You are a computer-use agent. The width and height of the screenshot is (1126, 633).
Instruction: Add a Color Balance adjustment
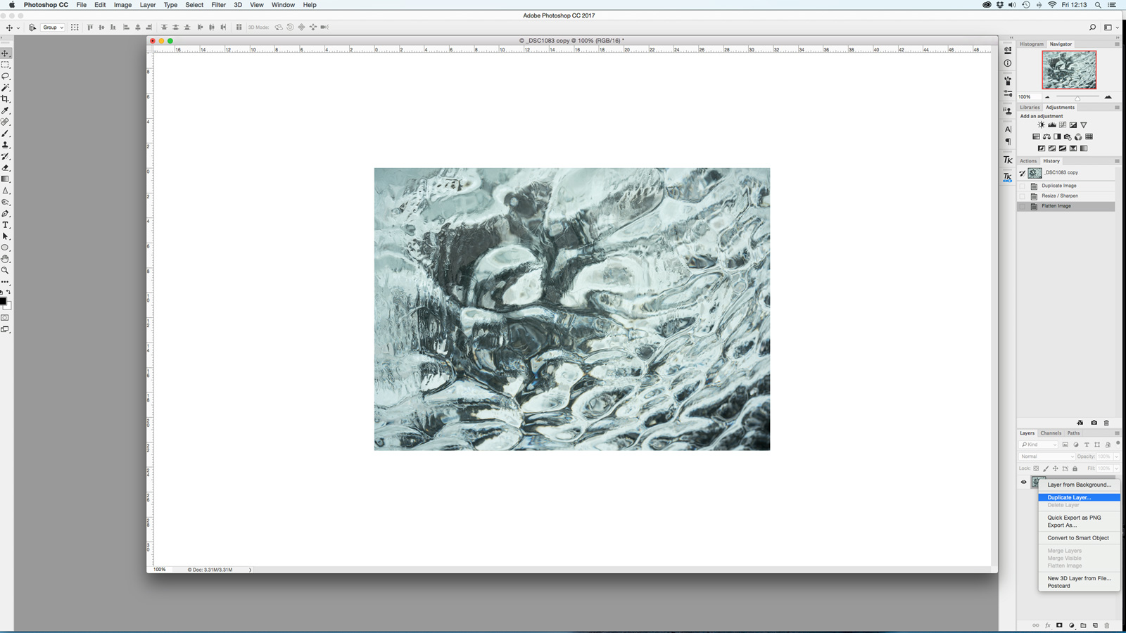coord(1046,137)
